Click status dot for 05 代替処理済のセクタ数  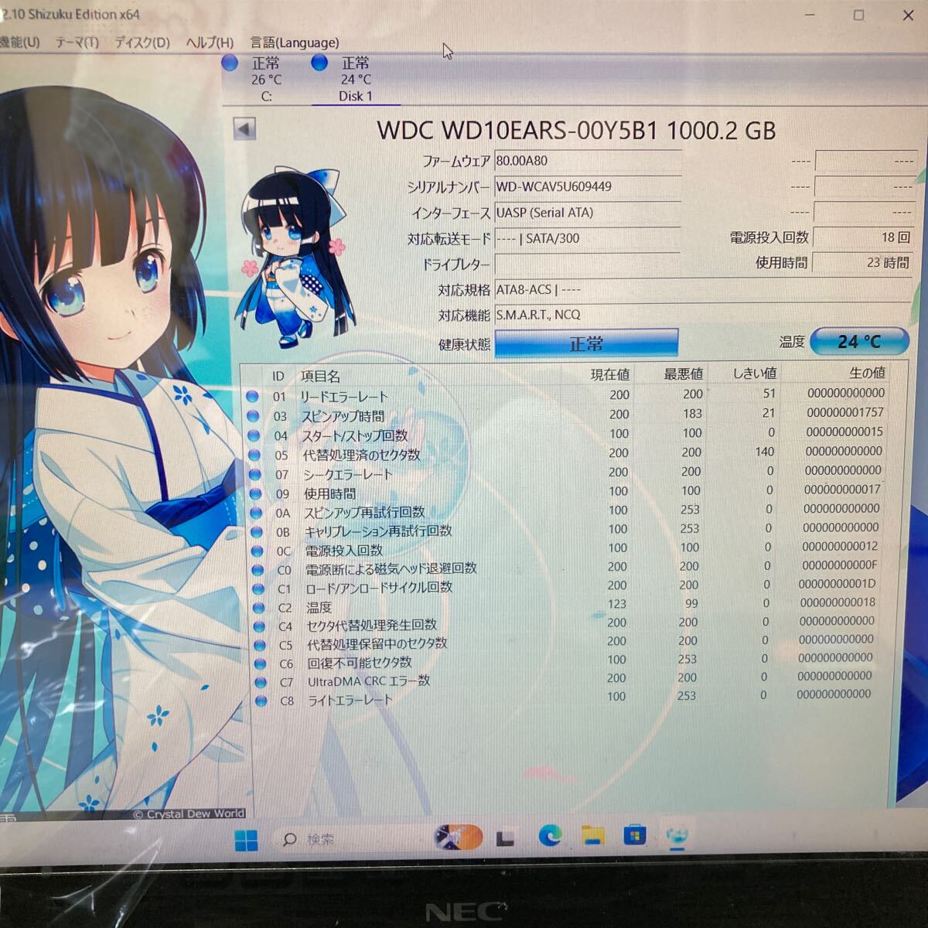[254, 455]
